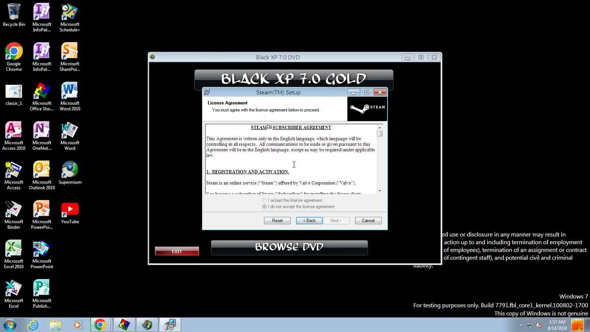Click the license agreement scrollbar thumb

tap(380, 134)
